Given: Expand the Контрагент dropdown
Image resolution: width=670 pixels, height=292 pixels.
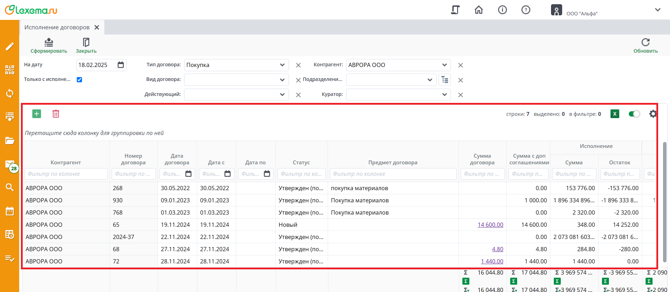Looking at the screenshot, I should (444, 65).
